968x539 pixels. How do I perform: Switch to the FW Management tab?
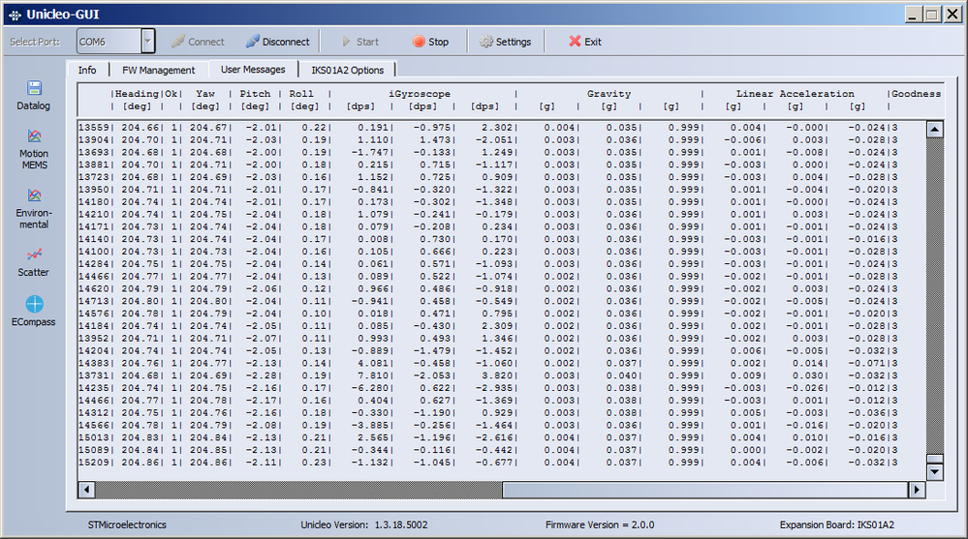[x=158, y=70]
